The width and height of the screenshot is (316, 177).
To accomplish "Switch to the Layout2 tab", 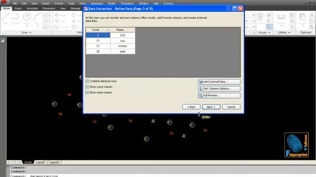I will [x=54, y=162].
